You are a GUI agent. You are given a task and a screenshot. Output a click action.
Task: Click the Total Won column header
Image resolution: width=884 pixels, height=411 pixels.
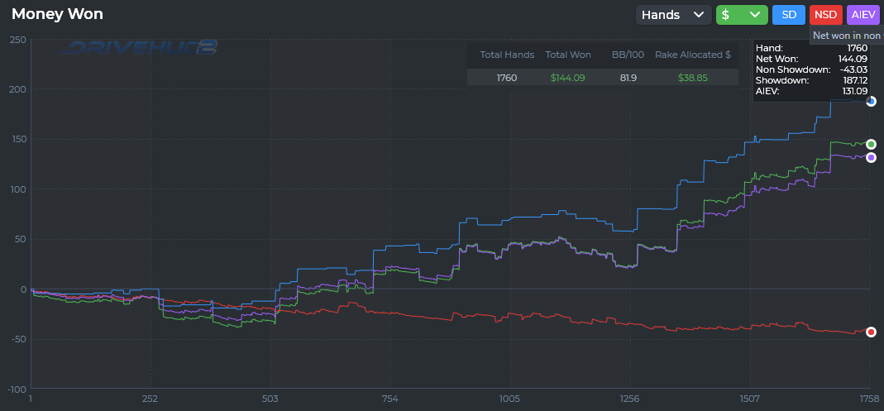[x=568, y=55]
